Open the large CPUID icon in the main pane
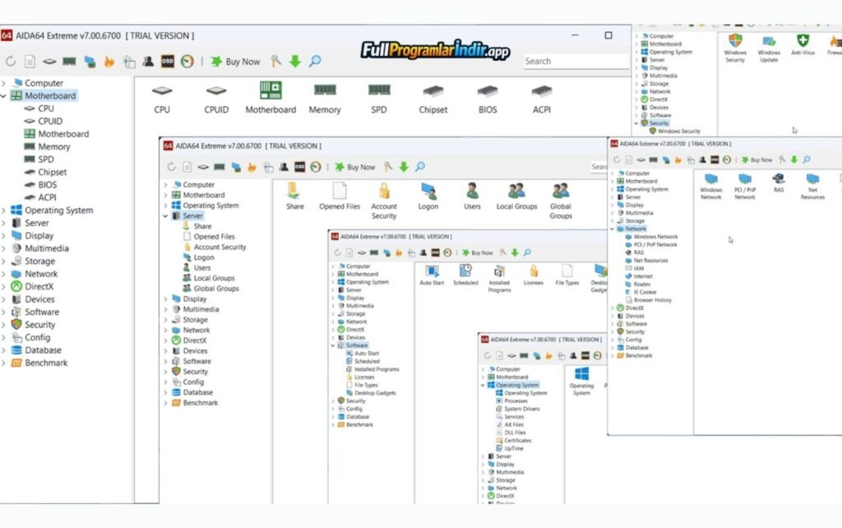This screenshot has height=528, width=842. [216, 91]
